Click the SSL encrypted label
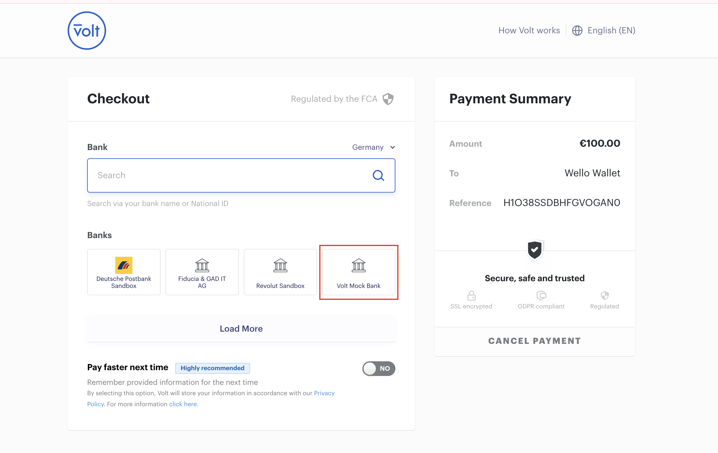 (x=471, y=306)
